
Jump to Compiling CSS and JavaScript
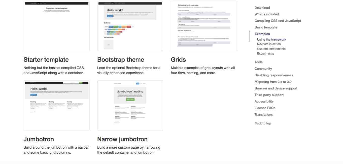click(278, 21)
